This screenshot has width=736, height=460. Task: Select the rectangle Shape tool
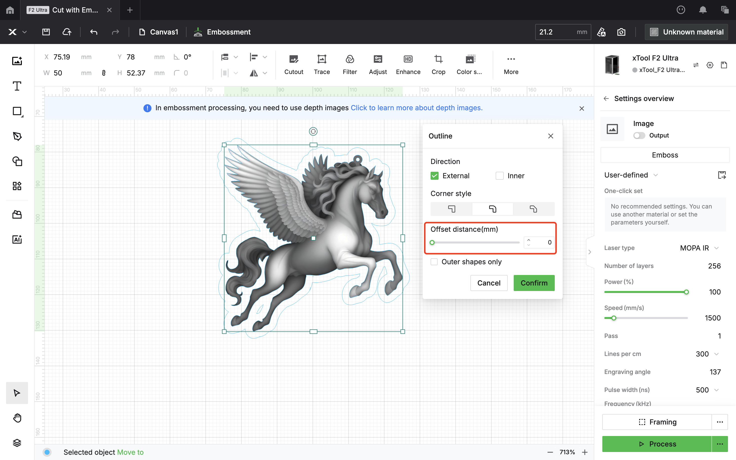[17, 111]
